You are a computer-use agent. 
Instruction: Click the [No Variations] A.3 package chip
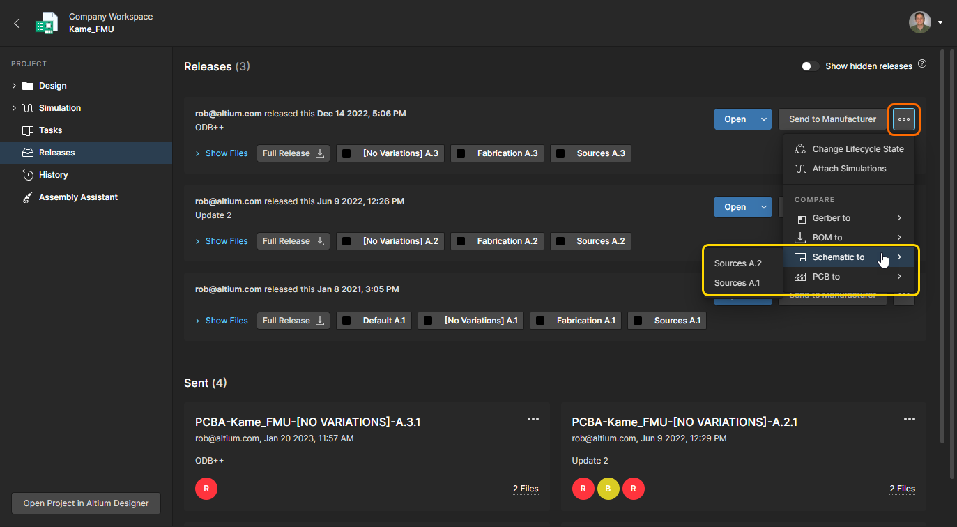tap(390, 153)
